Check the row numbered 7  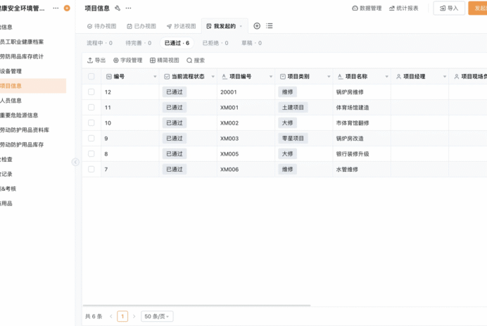[91, 170]
